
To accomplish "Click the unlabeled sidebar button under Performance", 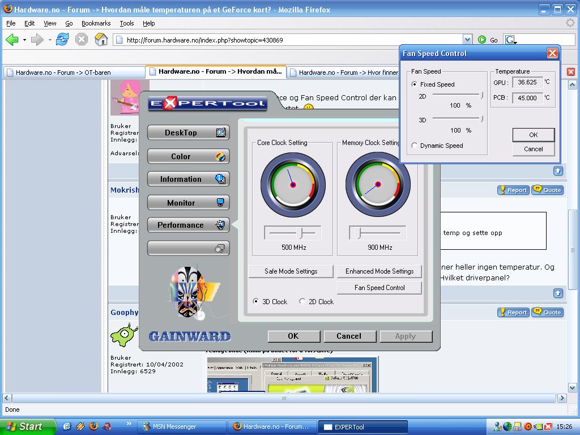I will tap(188, 248).
